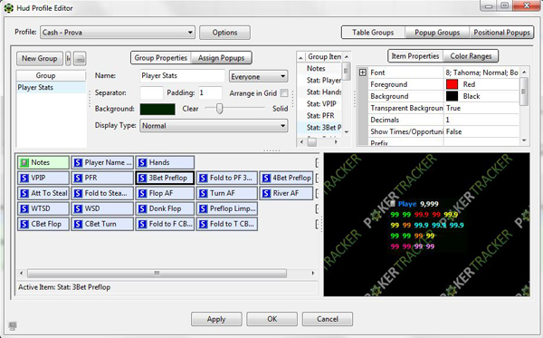Image resolution: width=543 pixels, height=338 pixels.
Task: Open the Everyone dropdown
Action: [258, 76]
